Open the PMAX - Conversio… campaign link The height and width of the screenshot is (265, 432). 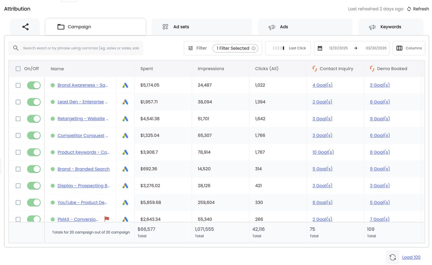(78, 219)
